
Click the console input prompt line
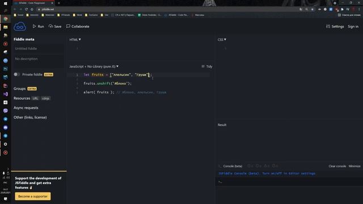coord(289,182)
